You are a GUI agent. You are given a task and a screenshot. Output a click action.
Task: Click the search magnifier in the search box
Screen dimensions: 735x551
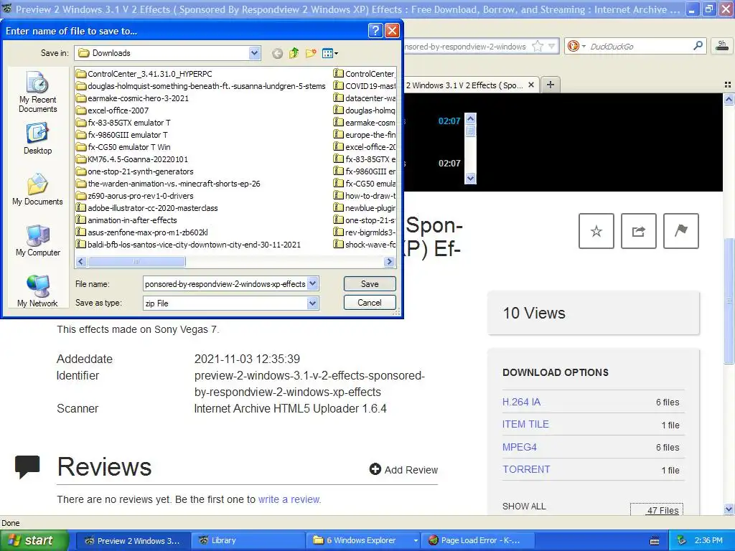698,45
